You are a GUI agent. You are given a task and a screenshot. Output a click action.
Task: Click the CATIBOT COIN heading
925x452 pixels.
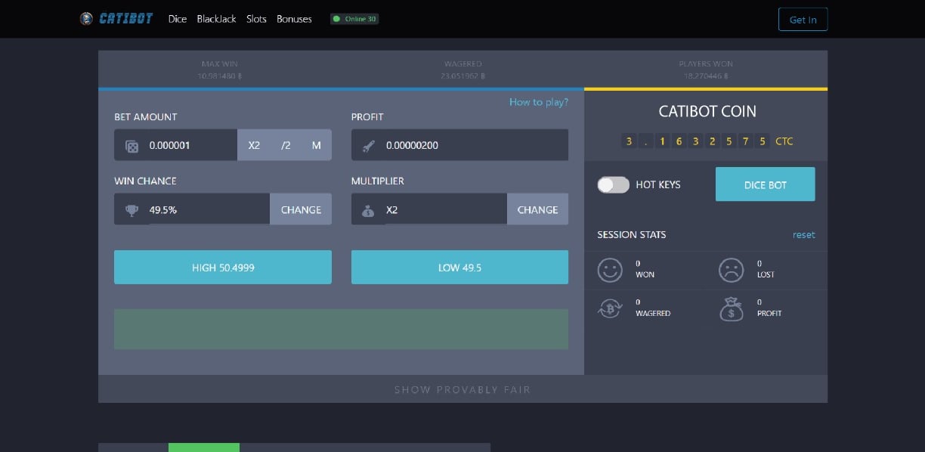(x=707, y=111)
